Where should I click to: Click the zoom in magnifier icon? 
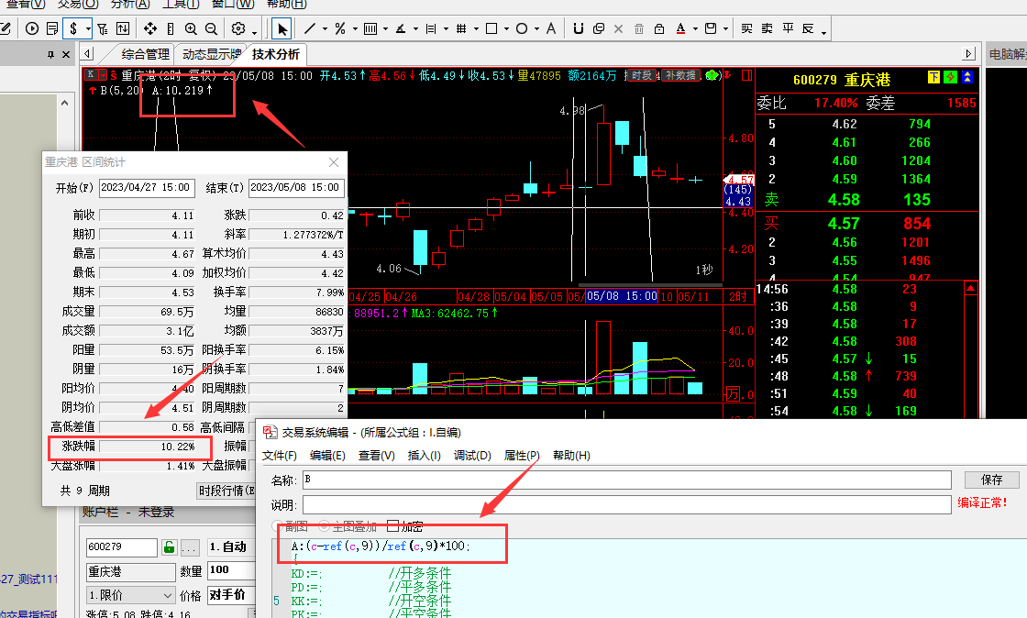(x=191, y=28)
